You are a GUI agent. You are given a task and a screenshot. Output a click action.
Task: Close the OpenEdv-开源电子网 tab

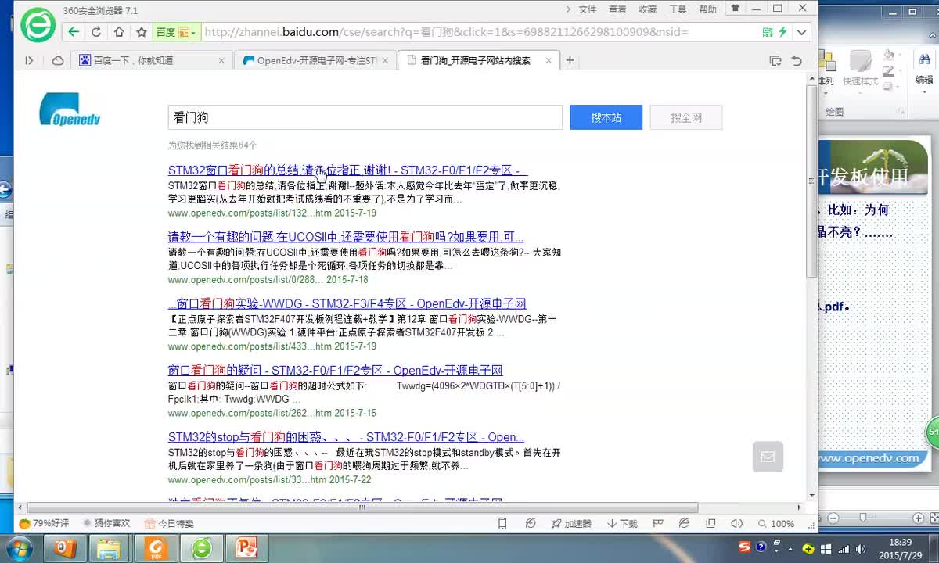click(x=385, y=60)
